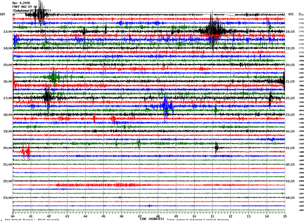Image resolution: width=305 pixels, height=223 pixels.
Task: Select minute 03 on the time axis
Action: (x=67, y=216)
